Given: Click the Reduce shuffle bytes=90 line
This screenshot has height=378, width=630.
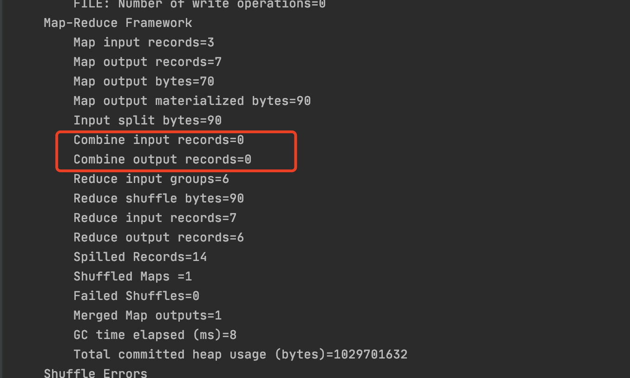Looking at the screenshot, I should coord(159,198).
